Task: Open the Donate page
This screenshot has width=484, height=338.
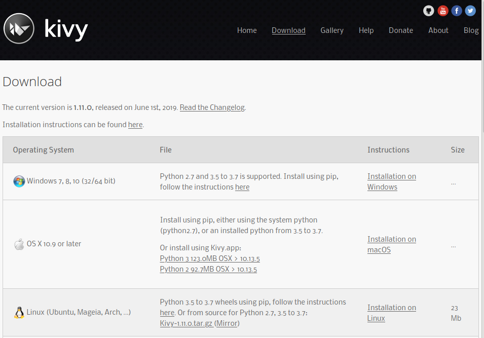Action: 401,30
